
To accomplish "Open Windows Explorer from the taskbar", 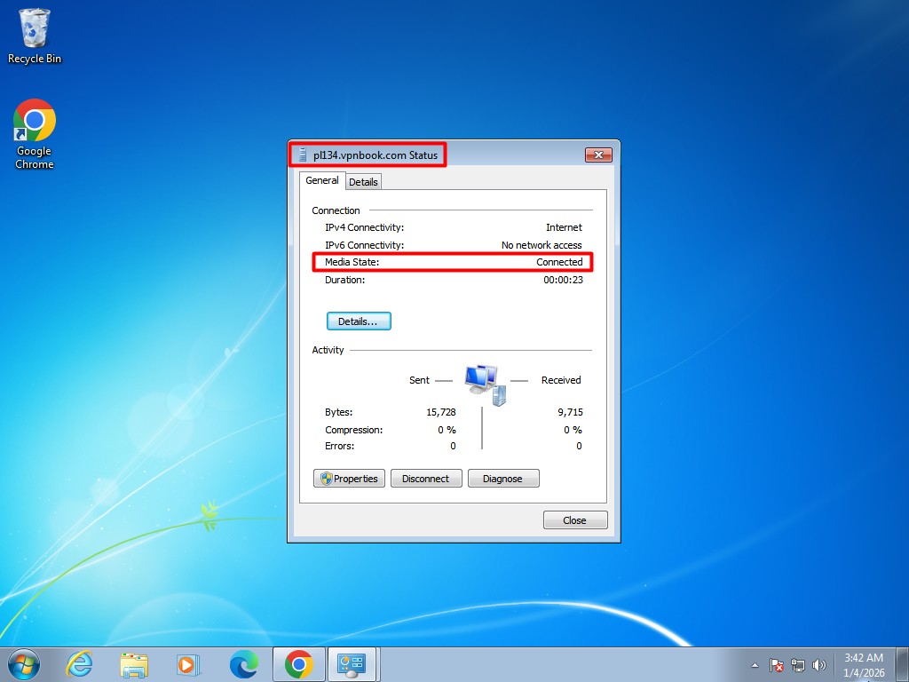I will (133, 664).
